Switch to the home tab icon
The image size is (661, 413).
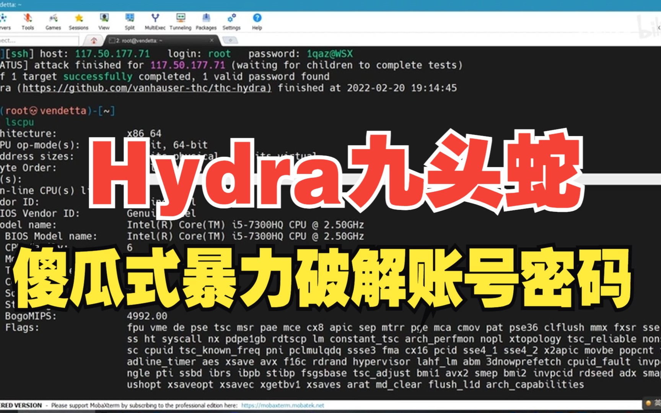click(94, 40)
